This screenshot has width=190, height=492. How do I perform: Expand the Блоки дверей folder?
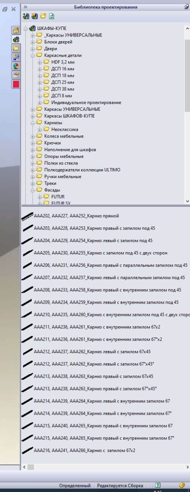pos(33,42)
